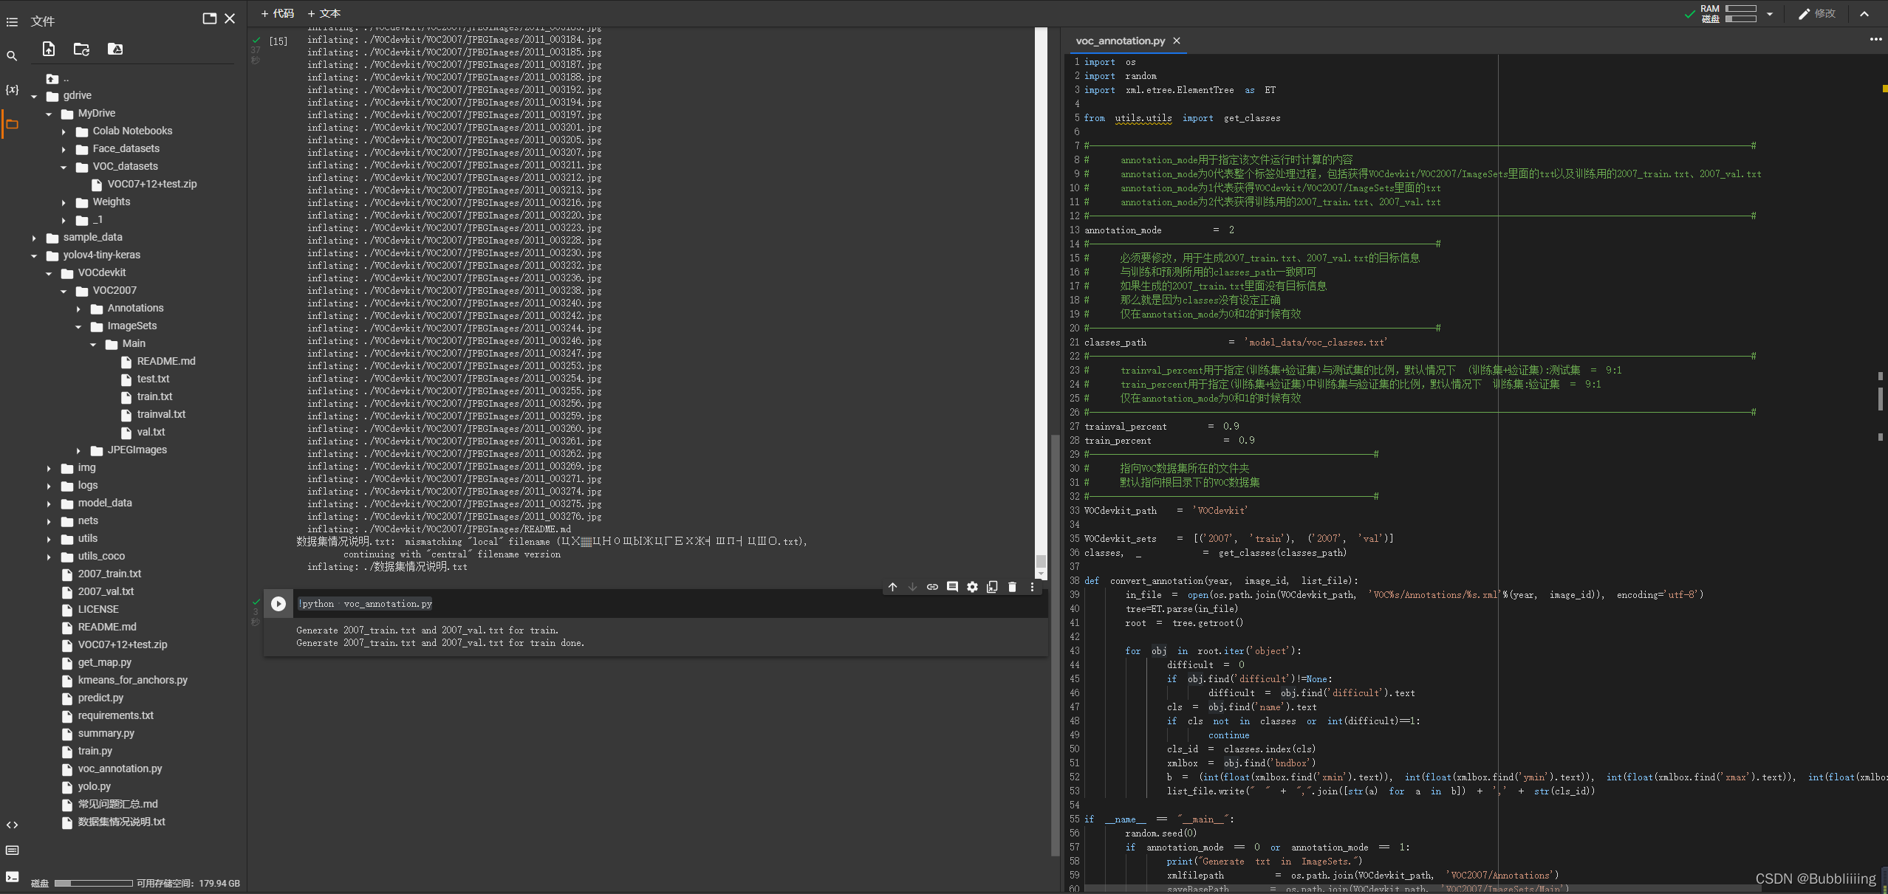Screen dimensions: 1888x894
Task: Open train.py in the file tree
Action: coord(95,751)
